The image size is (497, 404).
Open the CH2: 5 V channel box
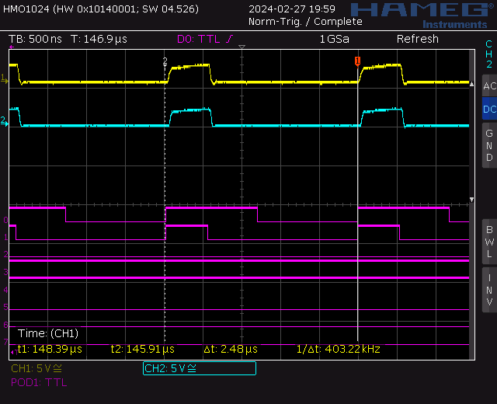click(199, 368)
